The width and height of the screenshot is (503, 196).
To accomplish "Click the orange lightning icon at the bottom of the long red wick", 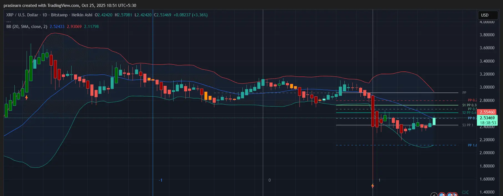I will point(373,186).
